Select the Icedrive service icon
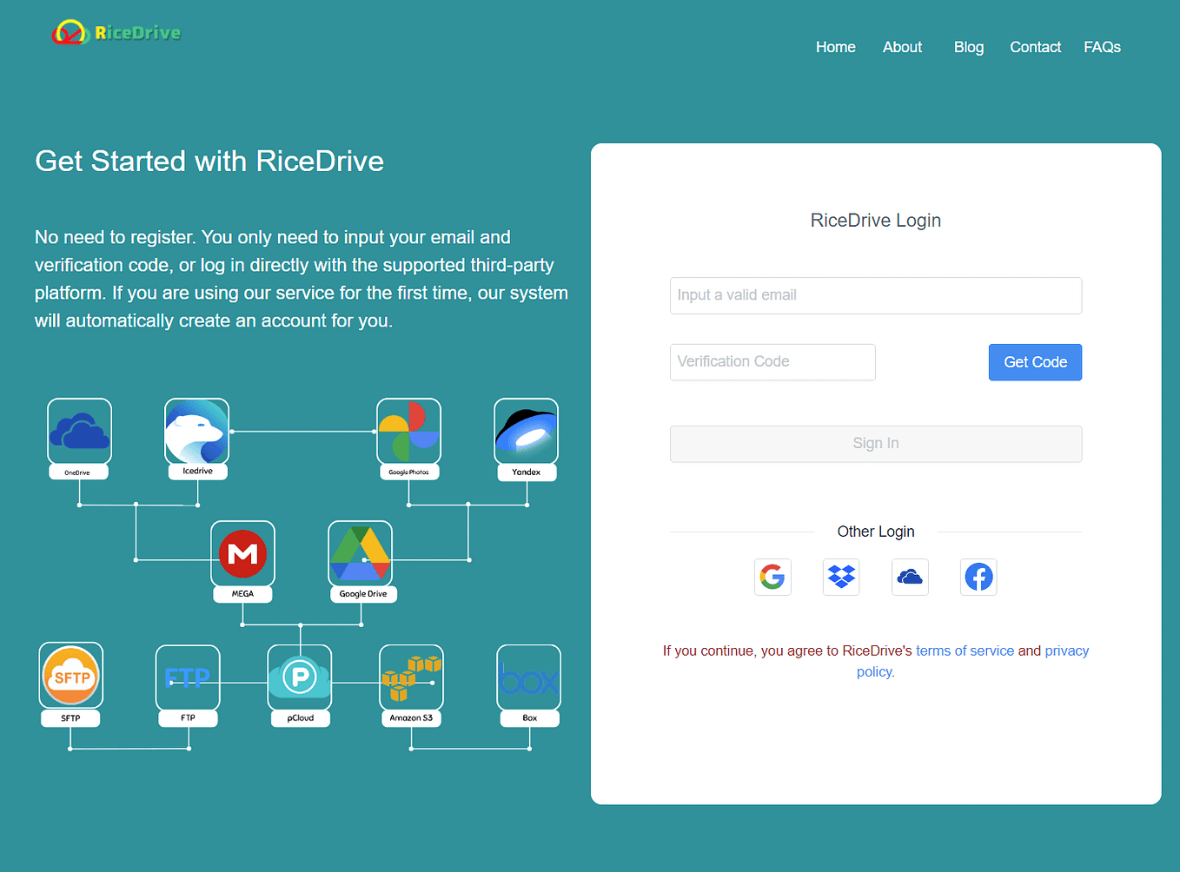This screenshot has height=872, width=1180. pos(196,432)
